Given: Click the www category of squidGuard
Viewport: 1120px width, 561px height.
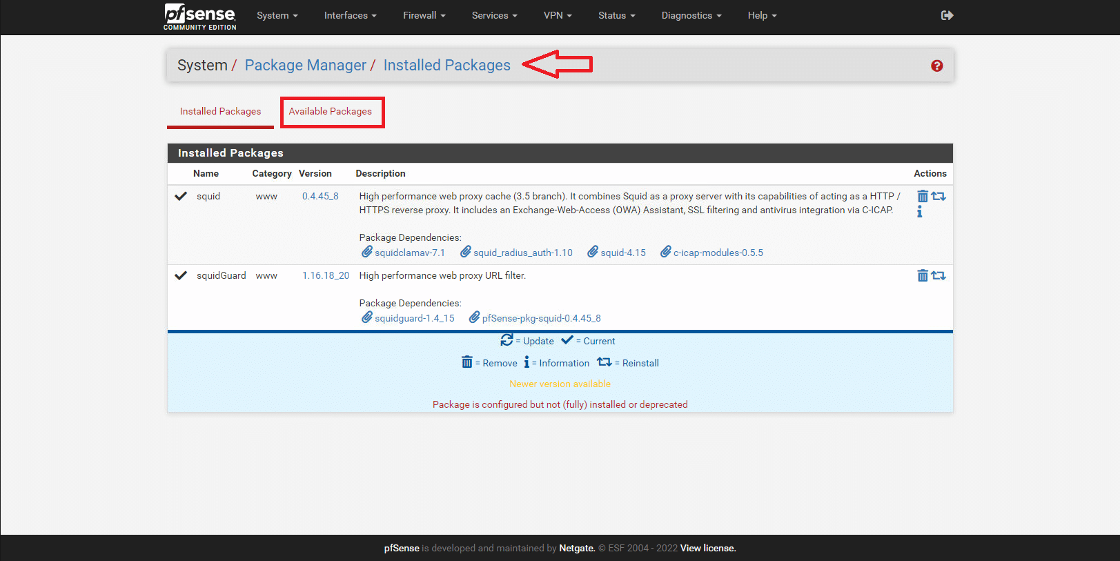Looking at the screenshot, I should 266,275.
